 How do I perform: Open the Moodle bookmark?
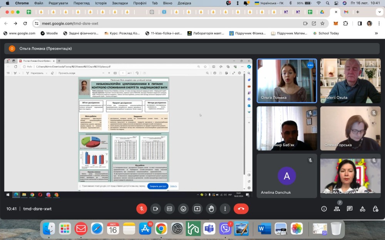49,33
